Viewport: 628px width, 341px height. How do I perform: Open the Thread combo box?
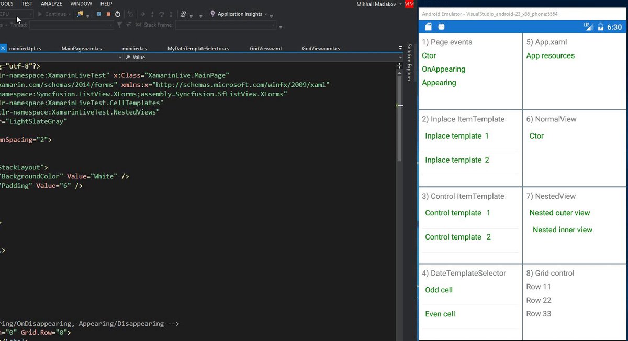point(71,25)
